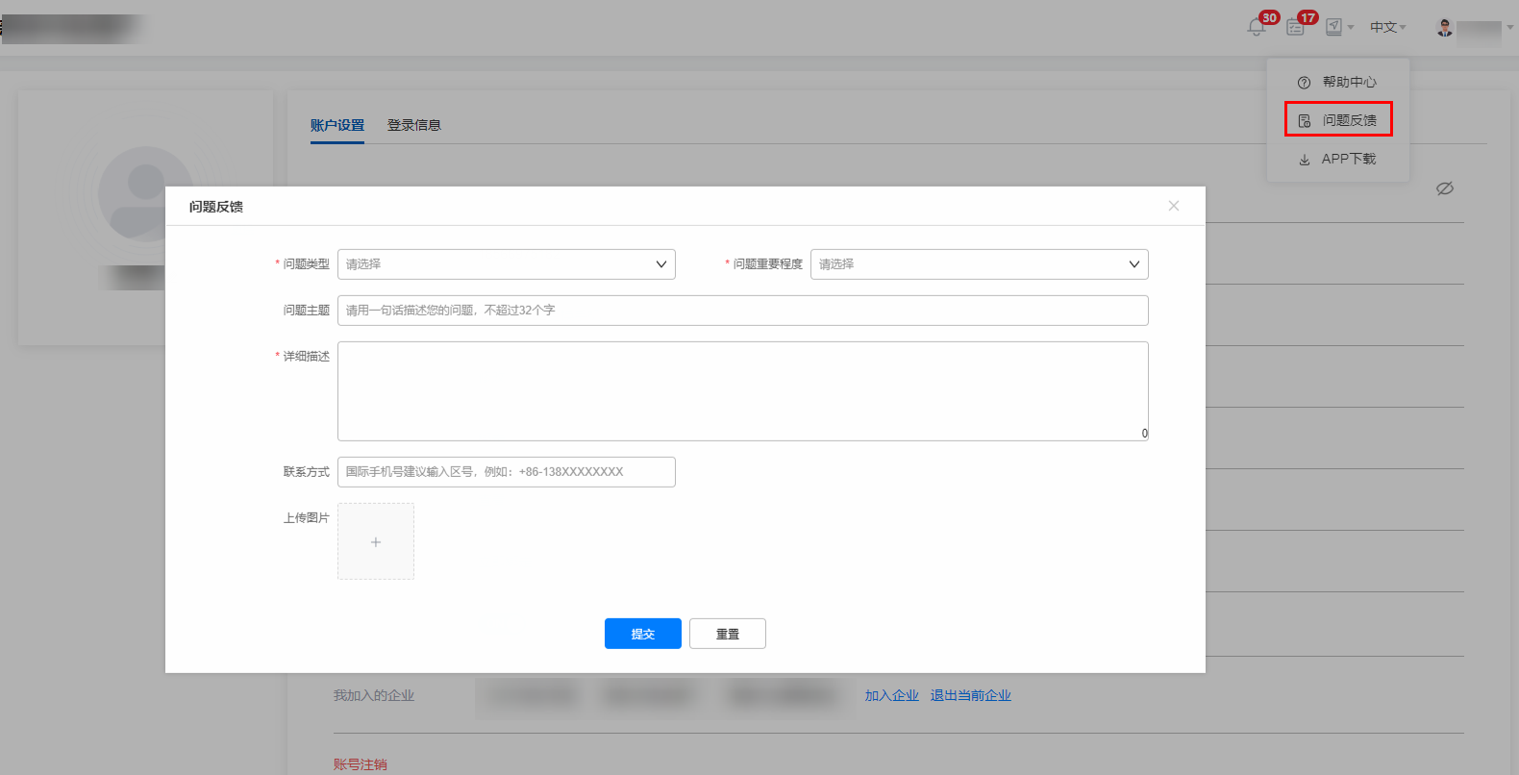1519x775 pixels.
Task: Click the 重置 button
Action: 728,634
